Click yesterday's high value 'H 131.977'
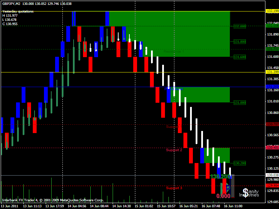Image resolution: width=279 pixels, height=209 pixels. click(10, 16)
